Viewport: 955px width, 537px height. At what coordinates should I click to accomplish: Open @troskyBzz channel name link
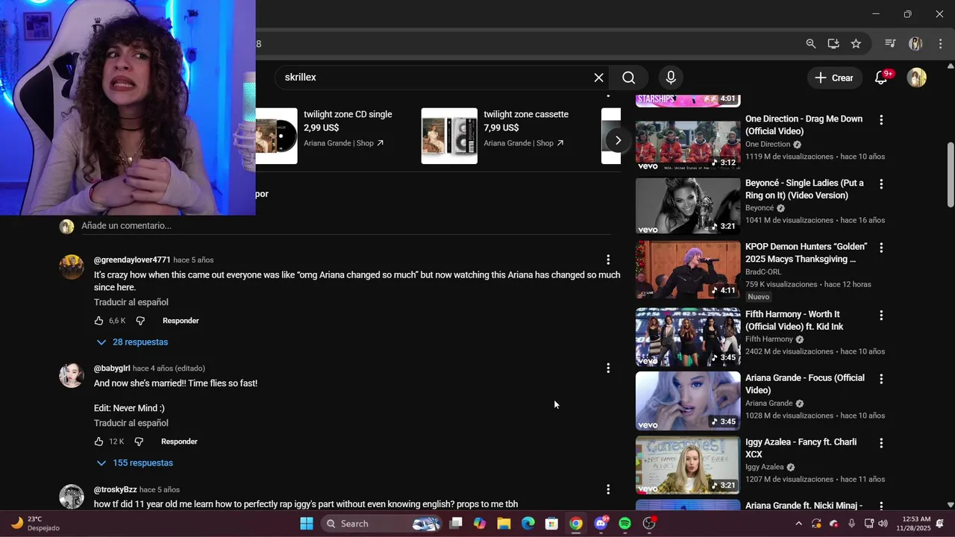click(x=116, y=490)
